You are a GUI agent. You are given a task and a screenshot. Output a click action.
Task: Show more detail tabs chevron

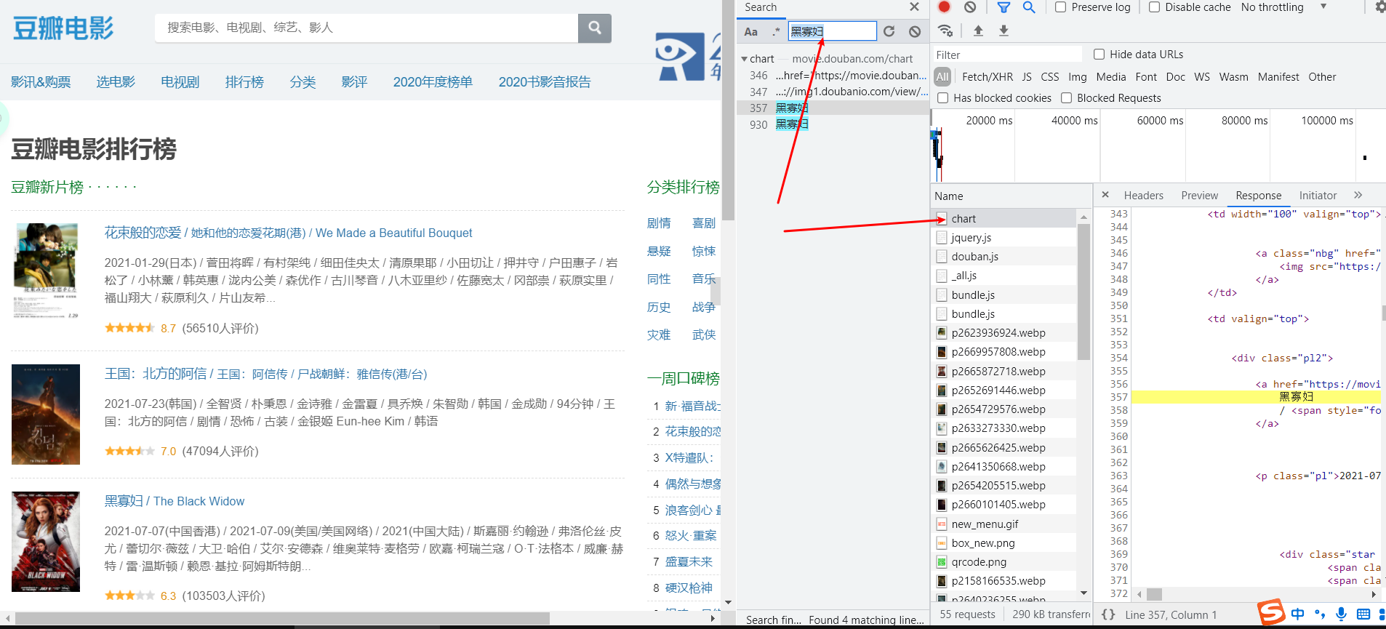[x=1358, y=195]
